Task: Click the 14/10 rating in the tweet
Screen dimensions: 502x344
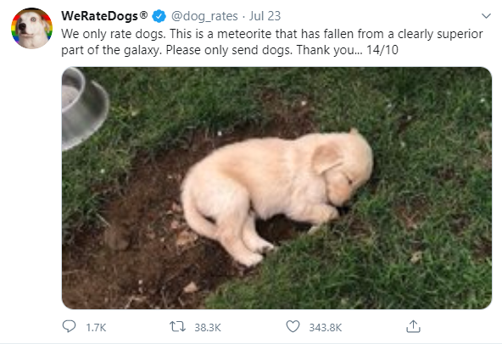Action: click(382, 50)
